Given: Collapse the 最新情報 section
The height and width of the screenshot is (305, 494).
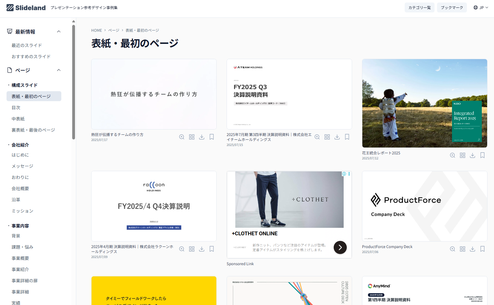Looking at the screenshot, I should point(59,31).
